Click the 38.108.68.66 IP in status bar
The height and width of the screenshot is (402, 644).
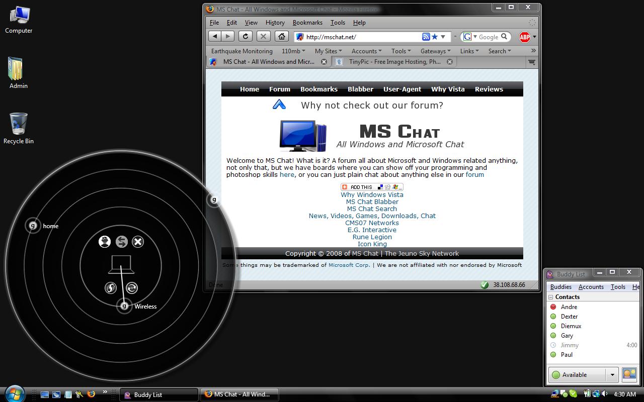(509, 284)
